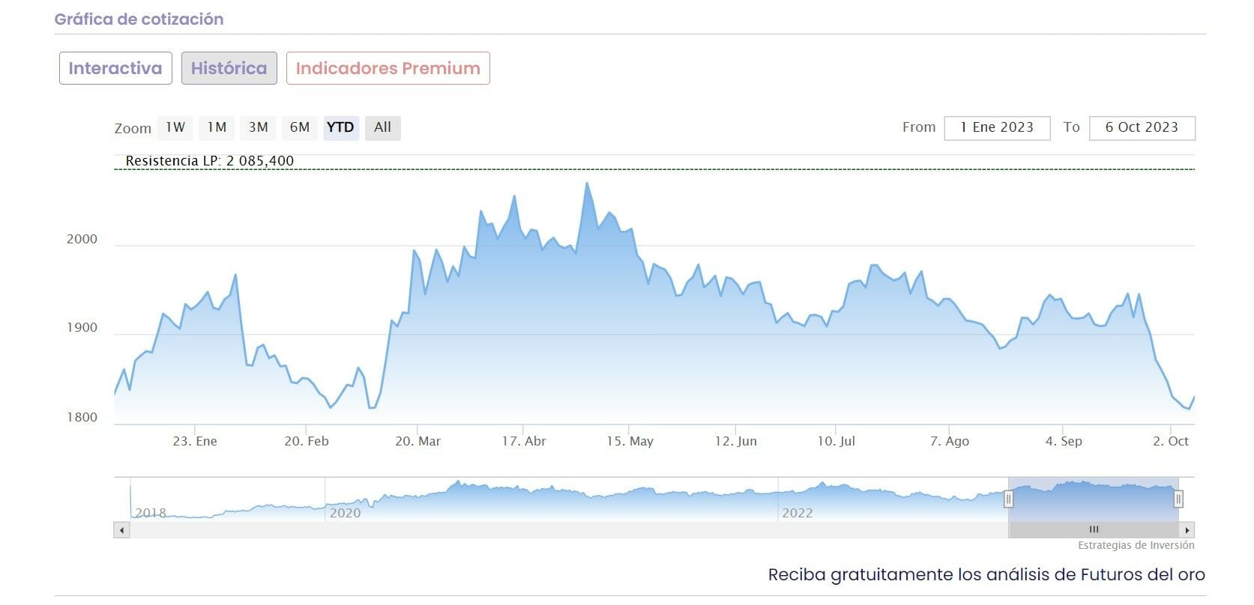Click the navigator scroll left arrow
The image size is (1254, 605).
click(x=121, y=530)
